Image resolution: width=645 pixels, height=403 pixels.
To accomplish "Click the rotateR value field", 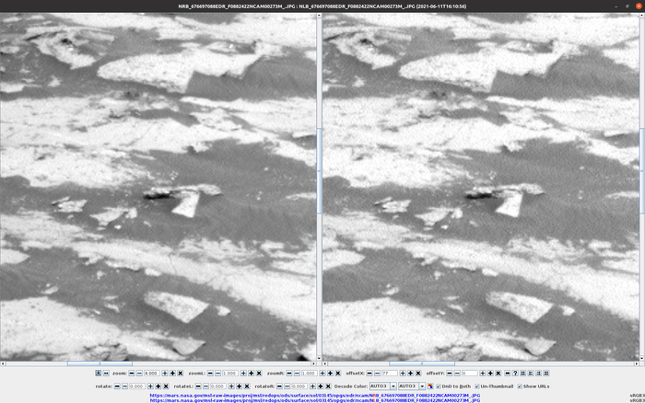I will [x=299, y=386].
